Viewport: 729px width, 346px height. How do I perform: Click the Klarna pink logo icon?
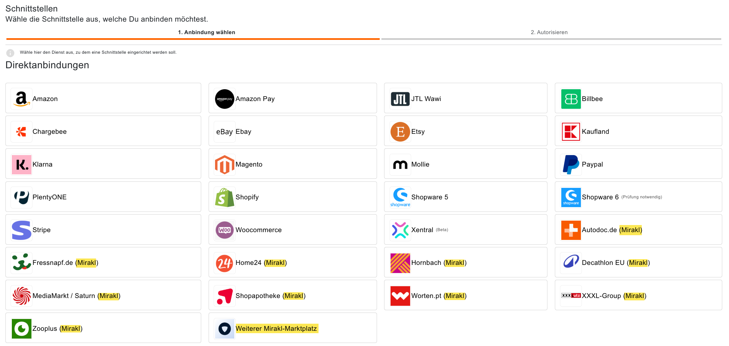click(x=21, y=165)
